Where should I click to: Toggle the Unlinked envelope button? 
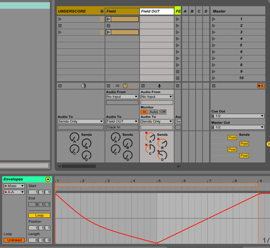pos(14,240)
